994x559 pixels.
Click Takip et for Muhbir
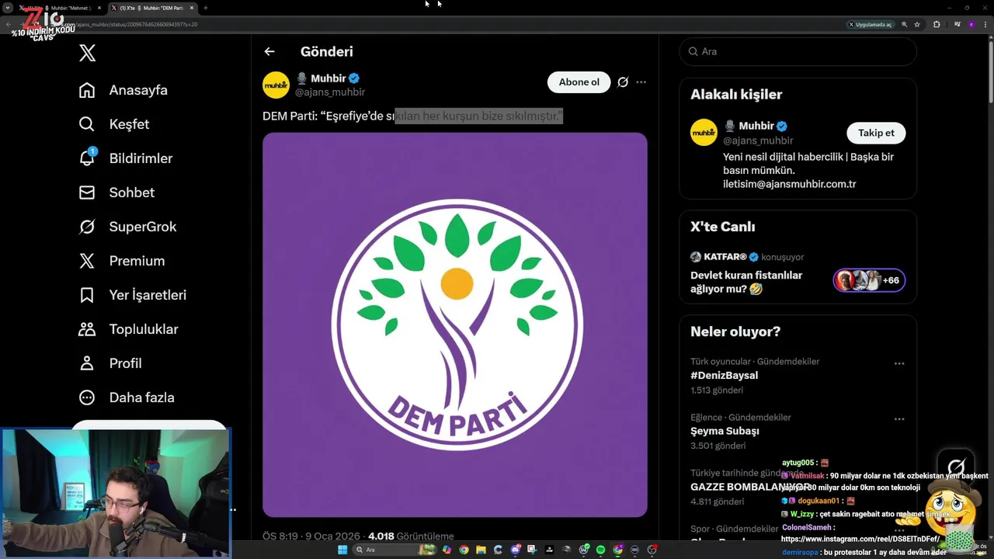click(876, 133)
